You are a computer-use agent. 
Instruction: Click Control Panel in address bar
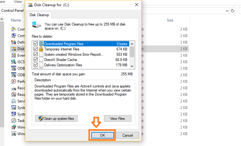[12, 11]
